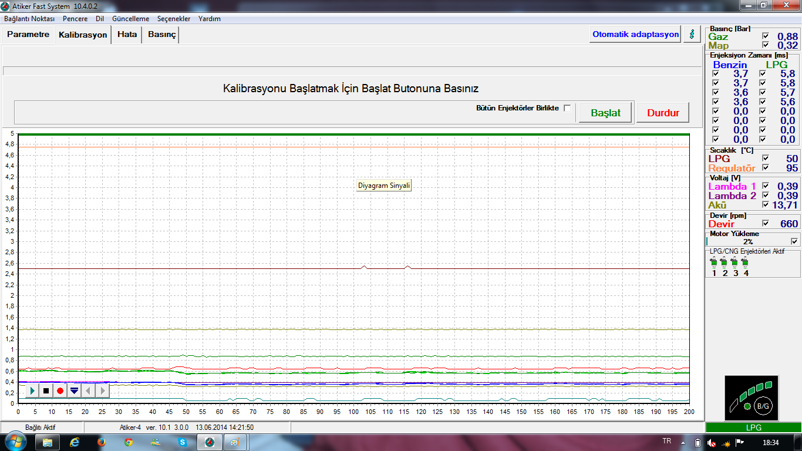Image resolution: width=802 pixels, height=451 pixels.
Task: Toggle the LPG temperature checkbox
Action: [765, 159]
